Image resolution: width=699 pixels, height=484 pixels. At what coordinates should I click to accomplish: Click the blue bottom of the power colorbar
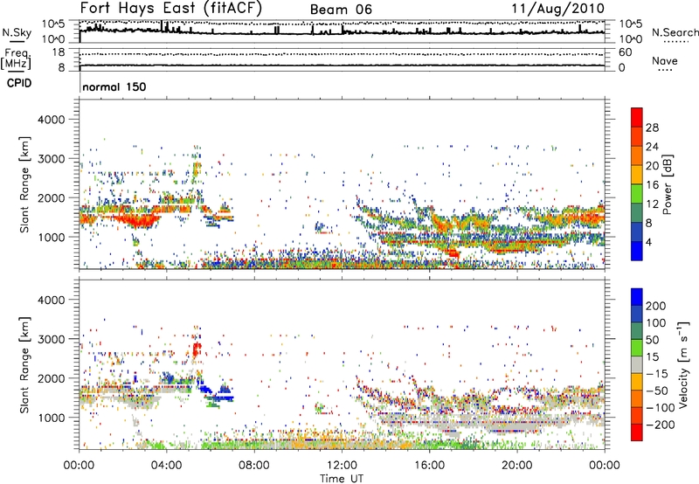click(637, 251)
